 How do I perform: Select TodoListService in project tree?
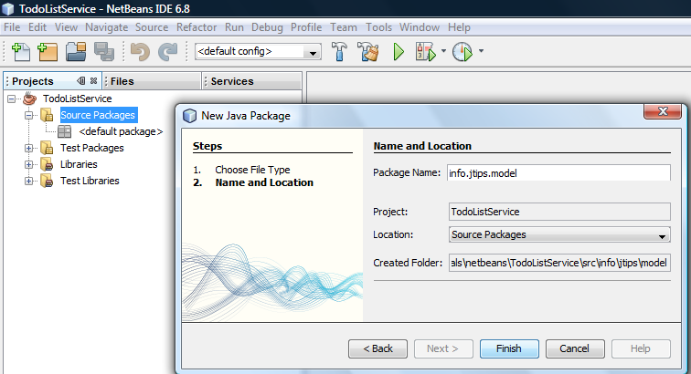77,99
